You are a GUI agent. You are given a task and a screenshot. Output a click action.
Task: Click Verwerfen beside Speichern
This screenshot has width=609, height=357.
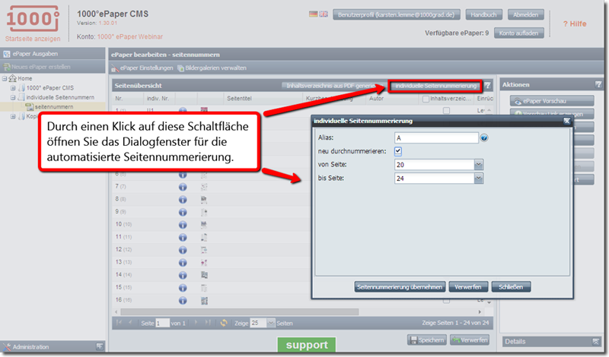(470, 340)
